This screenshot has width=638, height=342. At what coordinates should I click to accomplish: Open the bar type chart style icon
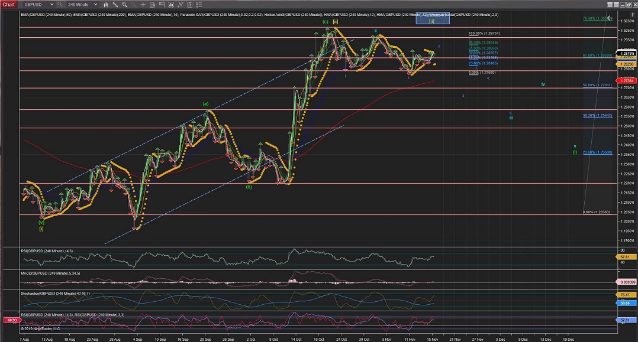[106, 4]
